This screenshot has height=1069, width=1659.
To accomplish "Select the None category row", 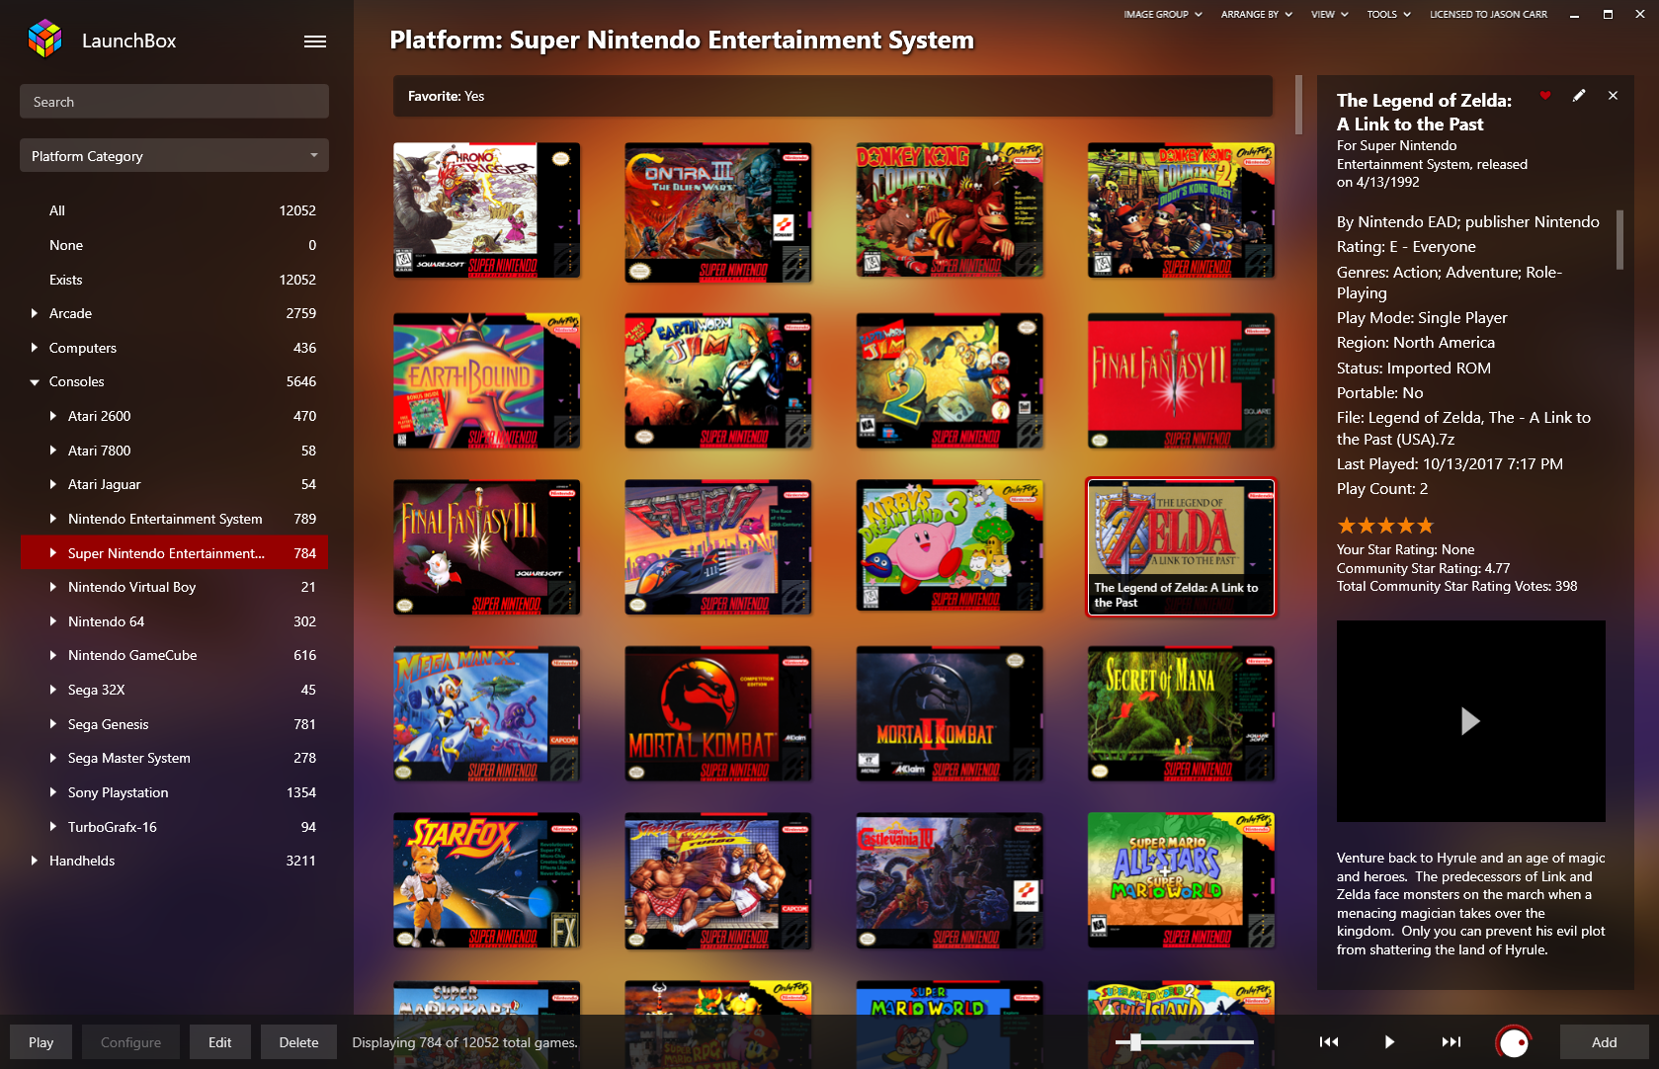I will 174,245.
